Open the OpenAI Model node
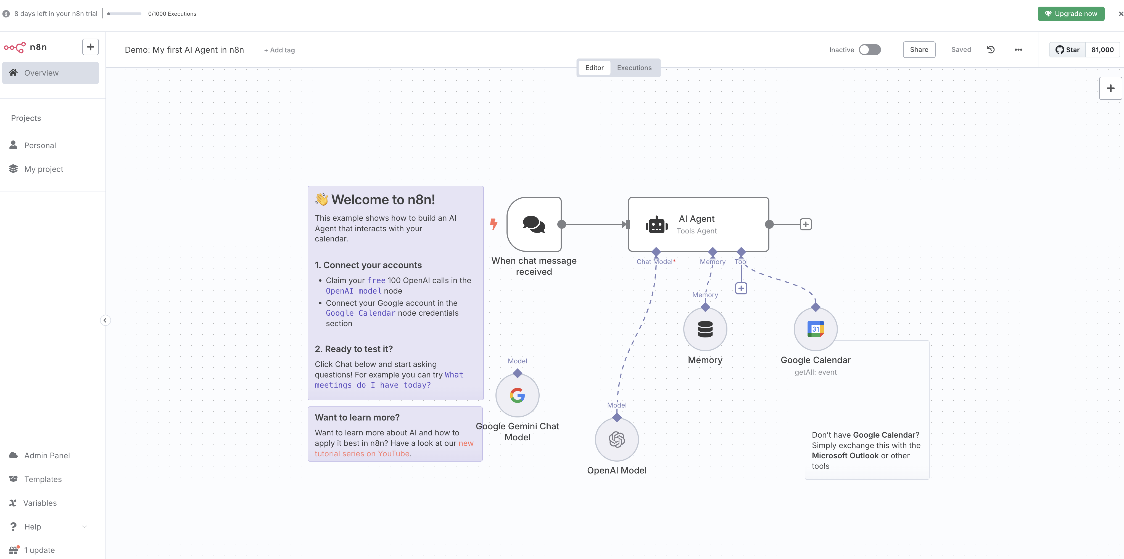 click(x=616, y=439)
